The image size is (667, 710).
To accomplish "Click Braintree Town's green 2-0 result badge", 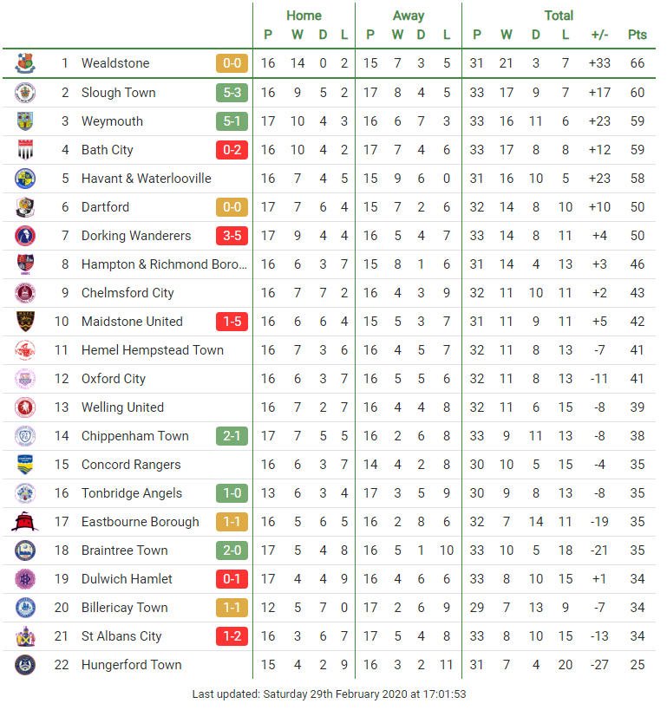I will [x=232, y=550].
